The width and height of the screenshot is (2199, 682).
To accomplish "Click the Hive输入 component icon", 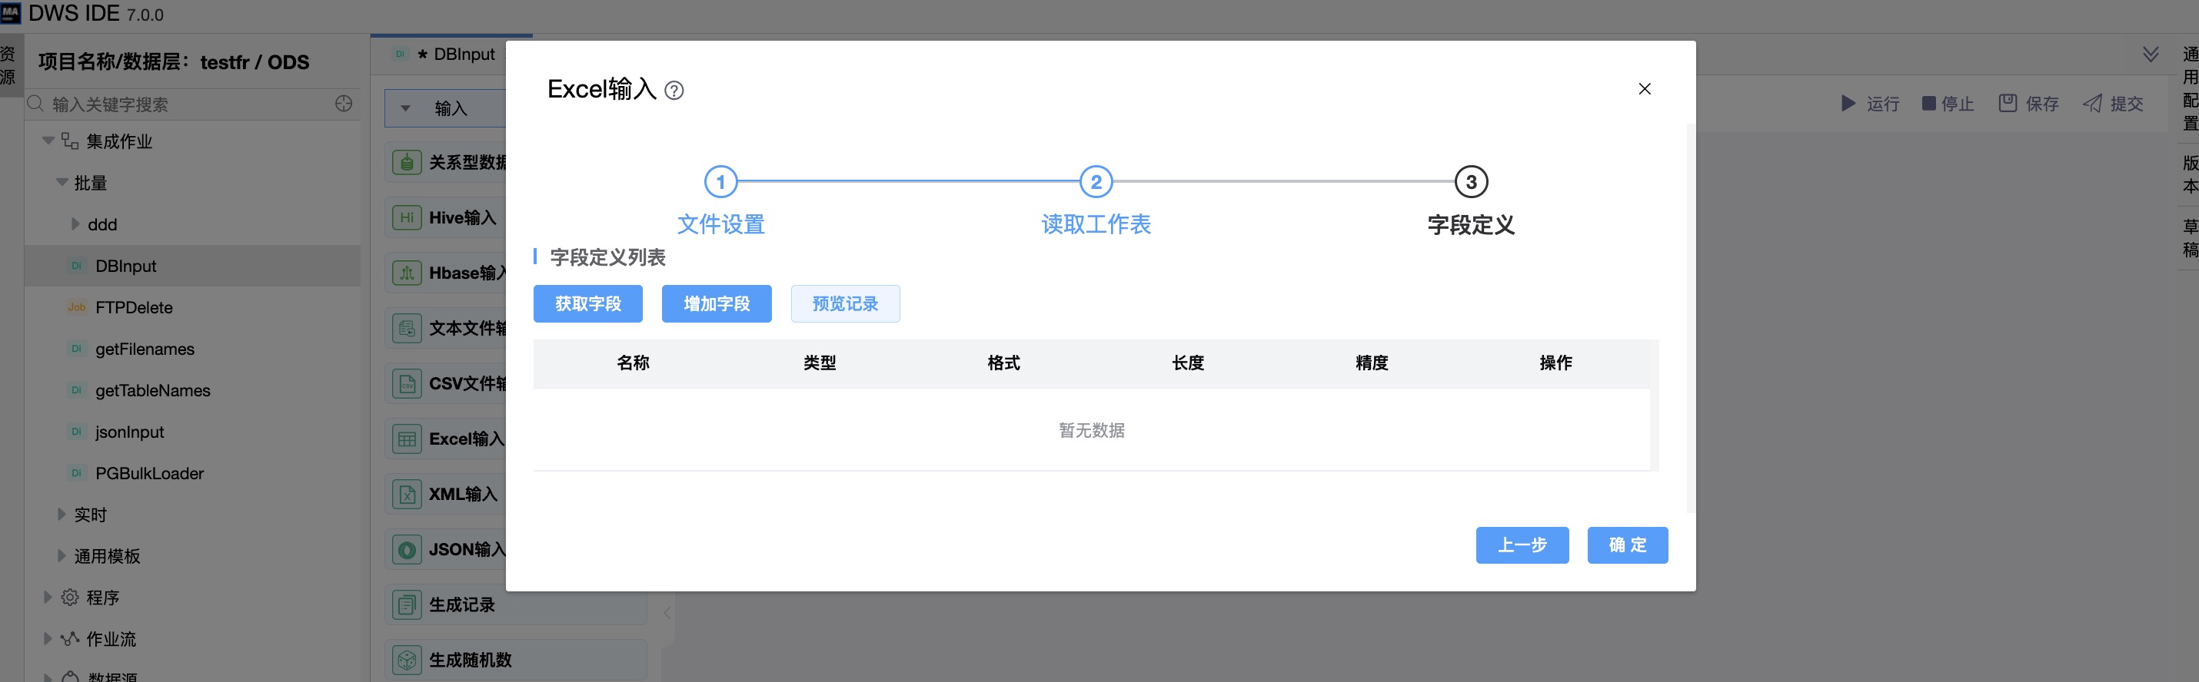I will point(406,218).
